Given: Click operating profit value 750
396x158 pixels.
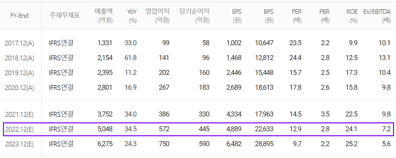Looking at the screenshot, I should click(164, 144).
